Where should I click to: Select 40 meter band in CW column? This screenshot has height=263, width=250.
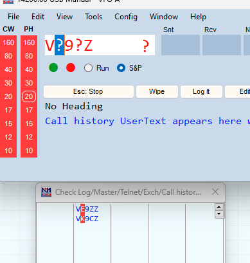click(x=8, y=69)
